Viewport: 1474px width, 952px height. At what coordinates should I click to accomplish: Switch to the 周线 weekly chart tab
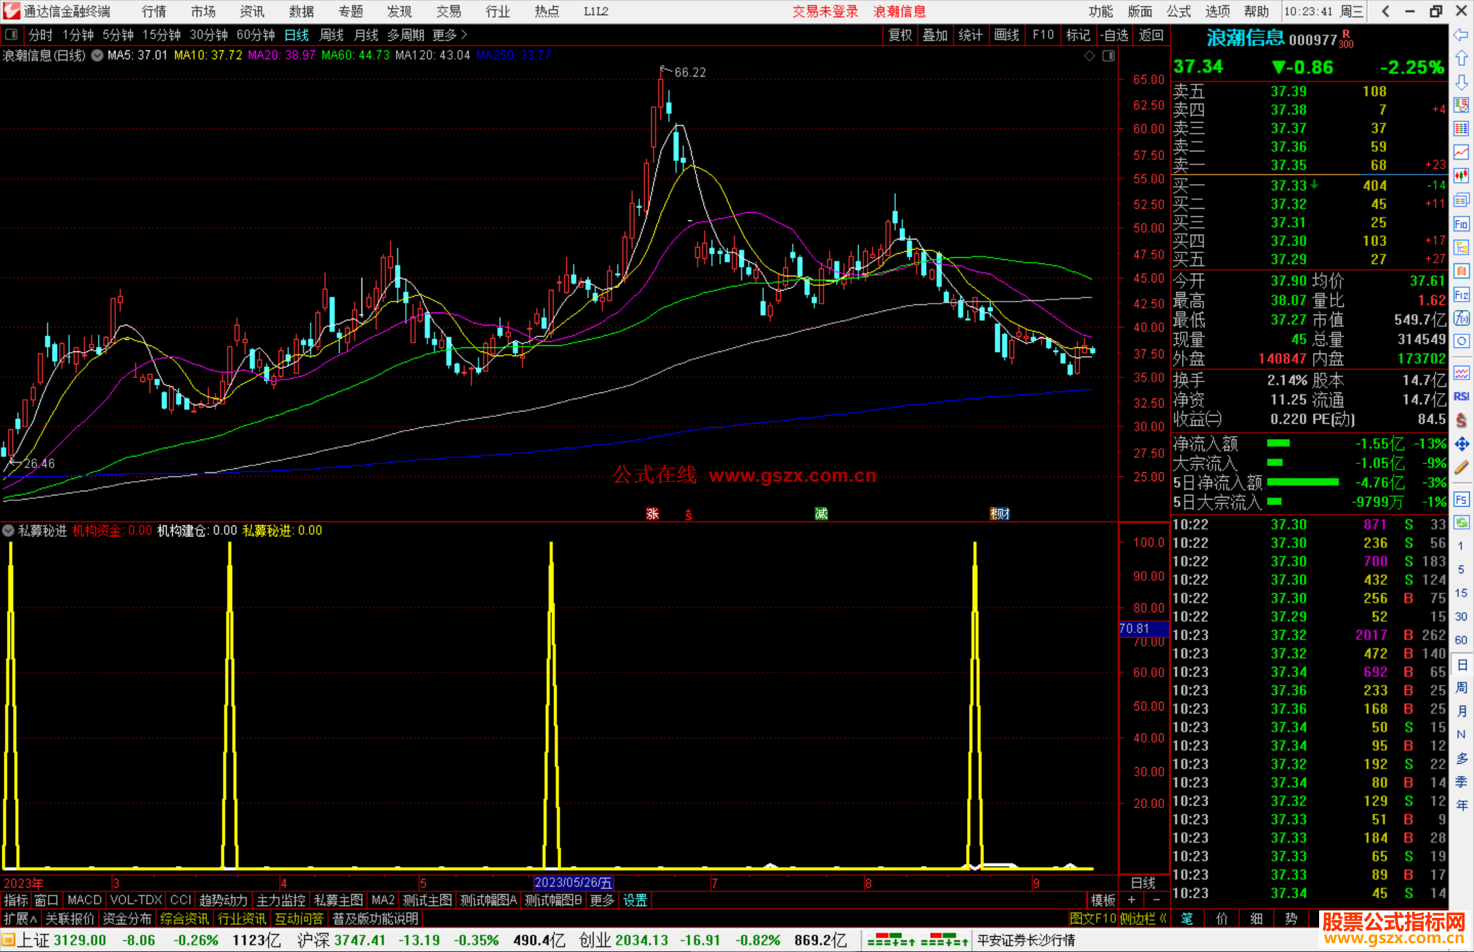[332, 35]
